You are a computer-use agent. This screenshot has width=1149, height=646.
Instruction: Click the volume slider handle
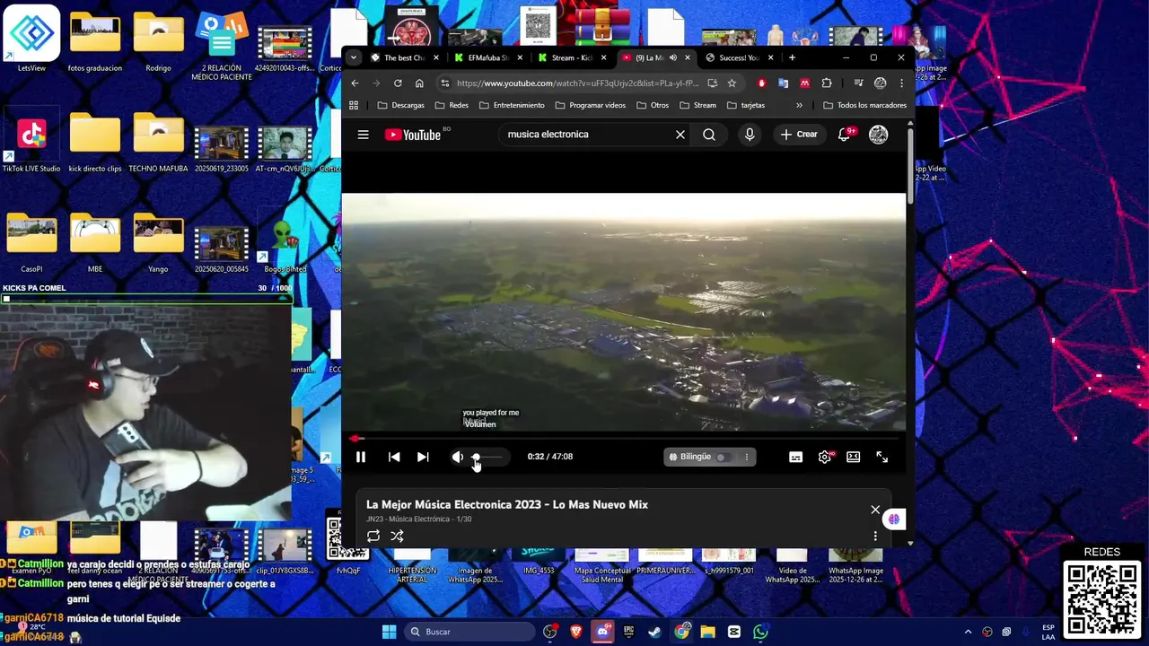(476, 457)
